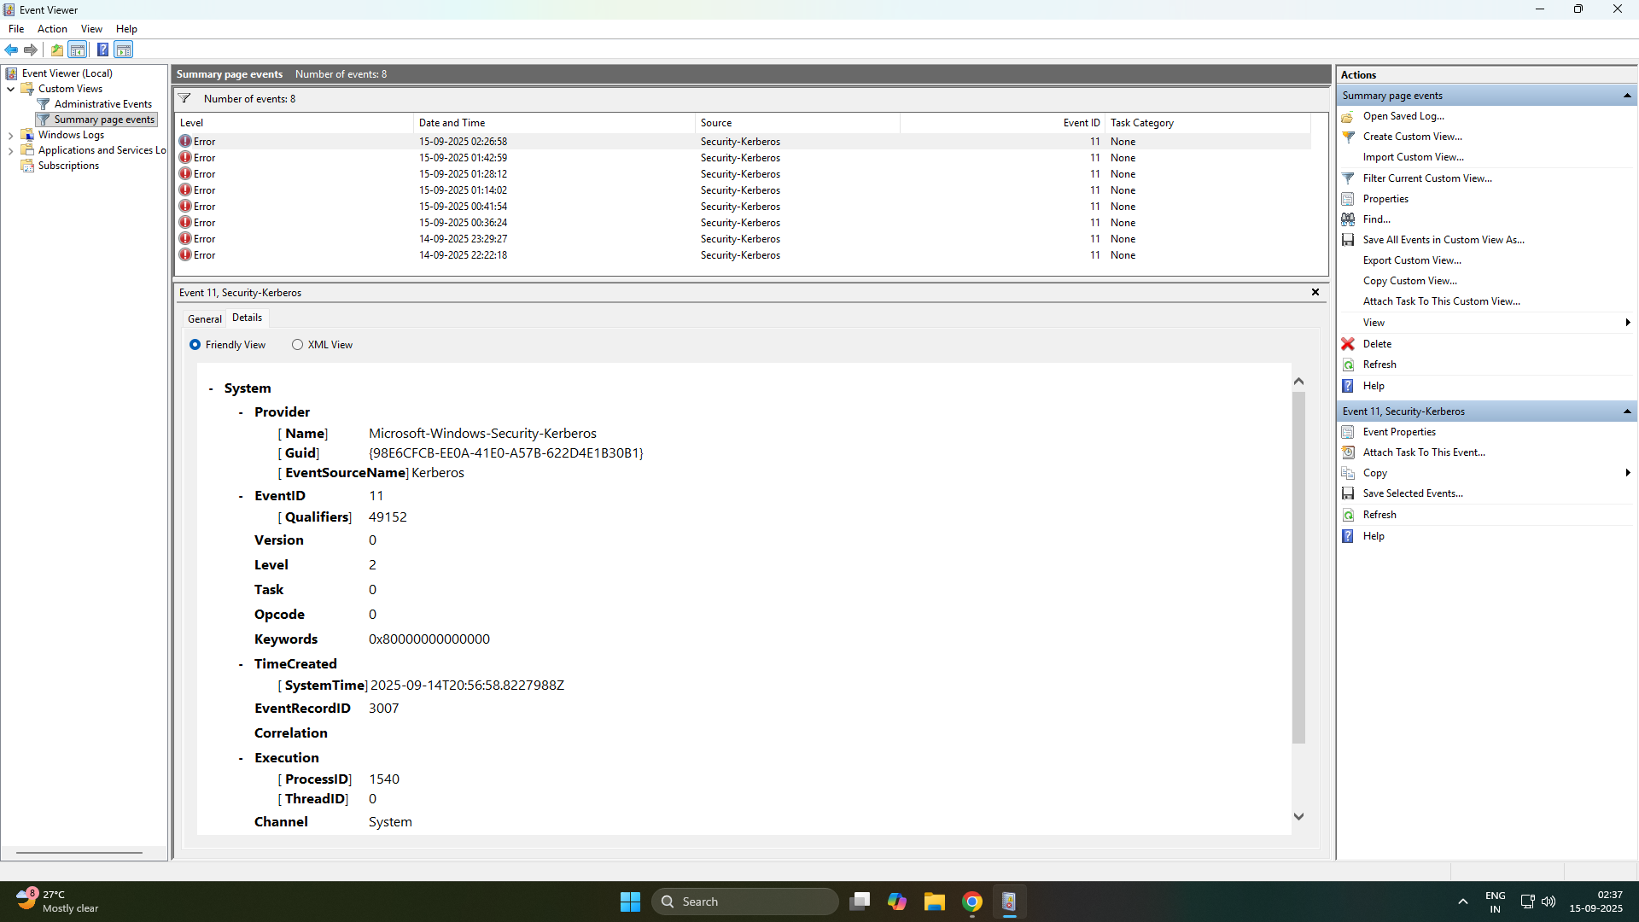This screenshot has height=922, width=1639.
Task: Select Open Saved Log in Actions pane
Action: tap(1405, 116)
